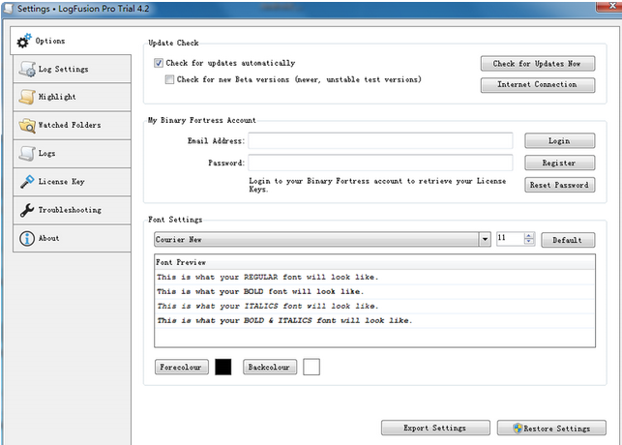622x445 pixels.
Task: Click the REGULAR font preview line
Action: (x=375, y=277)
